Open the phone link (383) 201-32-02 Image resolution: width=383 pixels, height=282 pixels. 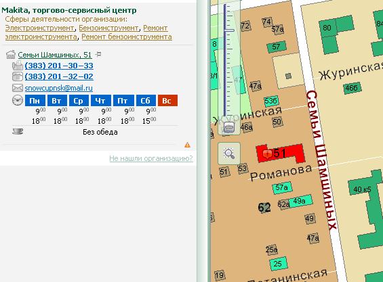click(59, 76)
